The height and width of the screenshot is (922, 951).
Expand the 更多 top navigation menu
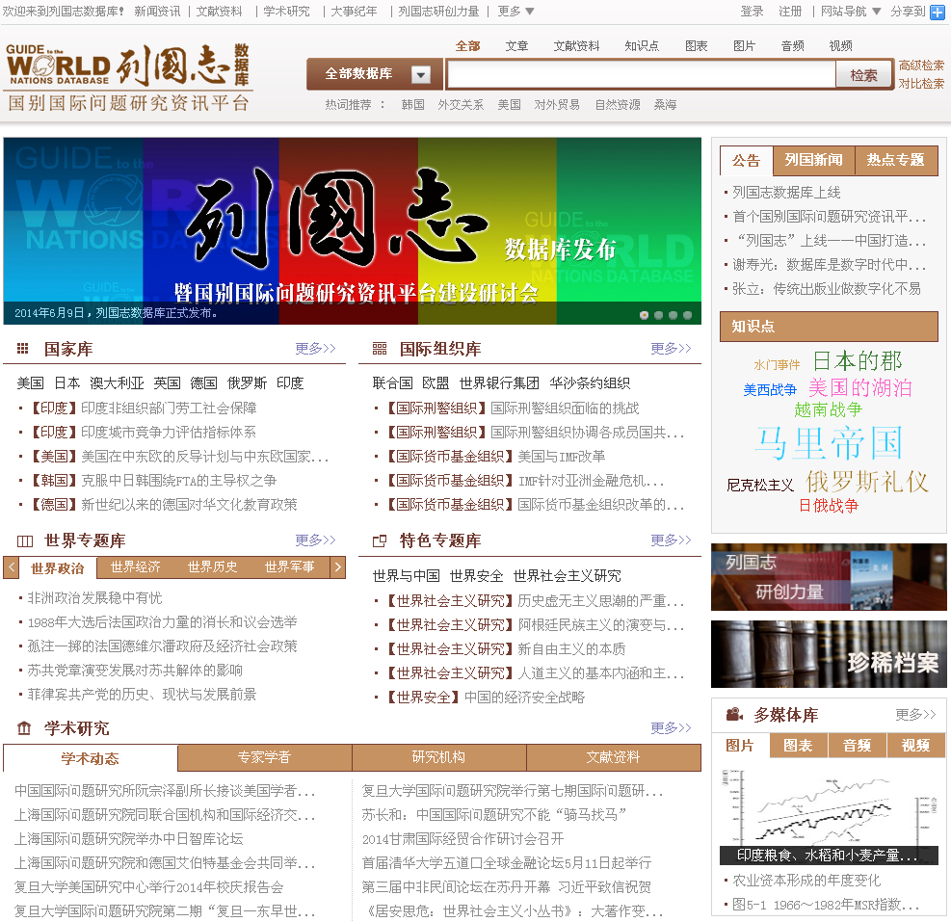point(515,12)
